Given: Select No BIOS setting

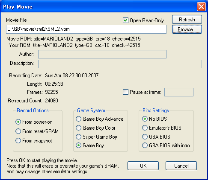Looking at the screenshot, I should coord(145,119).
